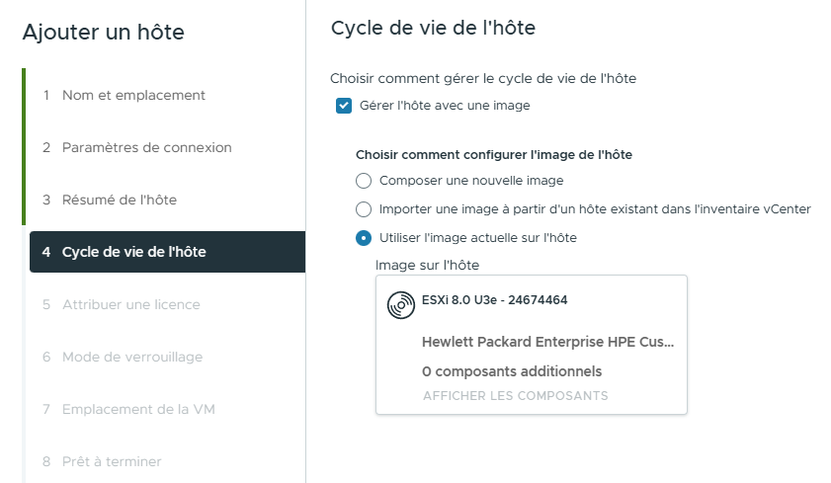The width and height of the screenshot is (831, 483).
Task: Go to step 1 Nom et emplacement
Action: 133,96
